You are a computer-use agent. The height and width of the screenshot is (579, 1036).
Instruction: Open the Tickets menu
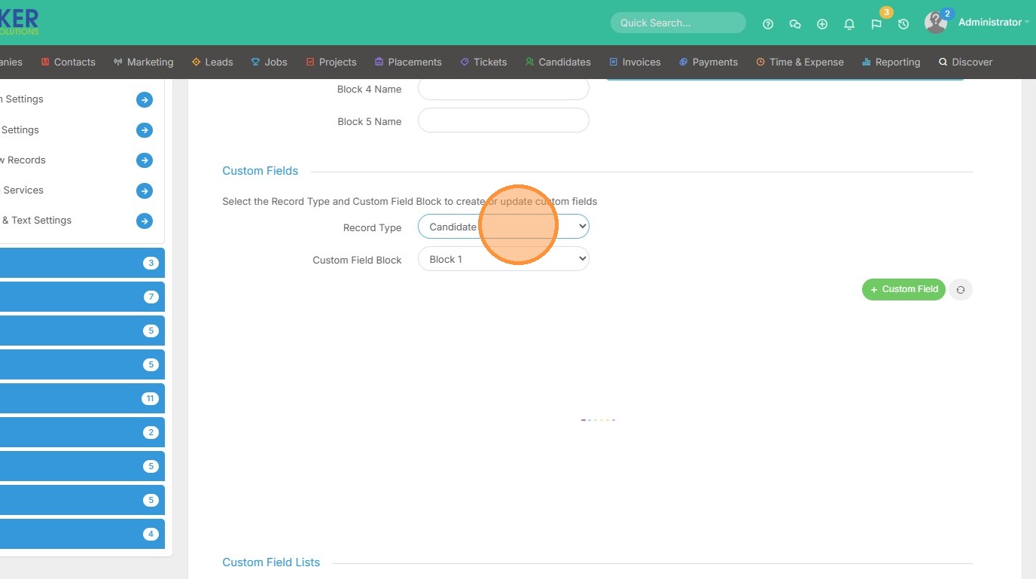click(x=483, y=62)
